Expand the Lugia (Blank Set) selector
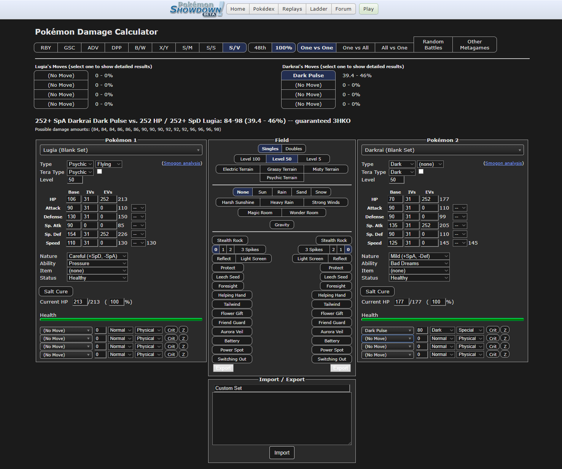This screenshot has height=469, width=562. (121, 150)
